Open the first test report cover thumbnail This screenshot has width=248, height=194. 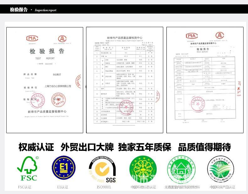[x=45, y=80]
